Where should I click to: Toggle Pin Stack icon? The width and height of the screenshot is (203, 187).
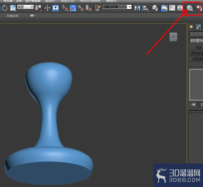tap(193, 105)
